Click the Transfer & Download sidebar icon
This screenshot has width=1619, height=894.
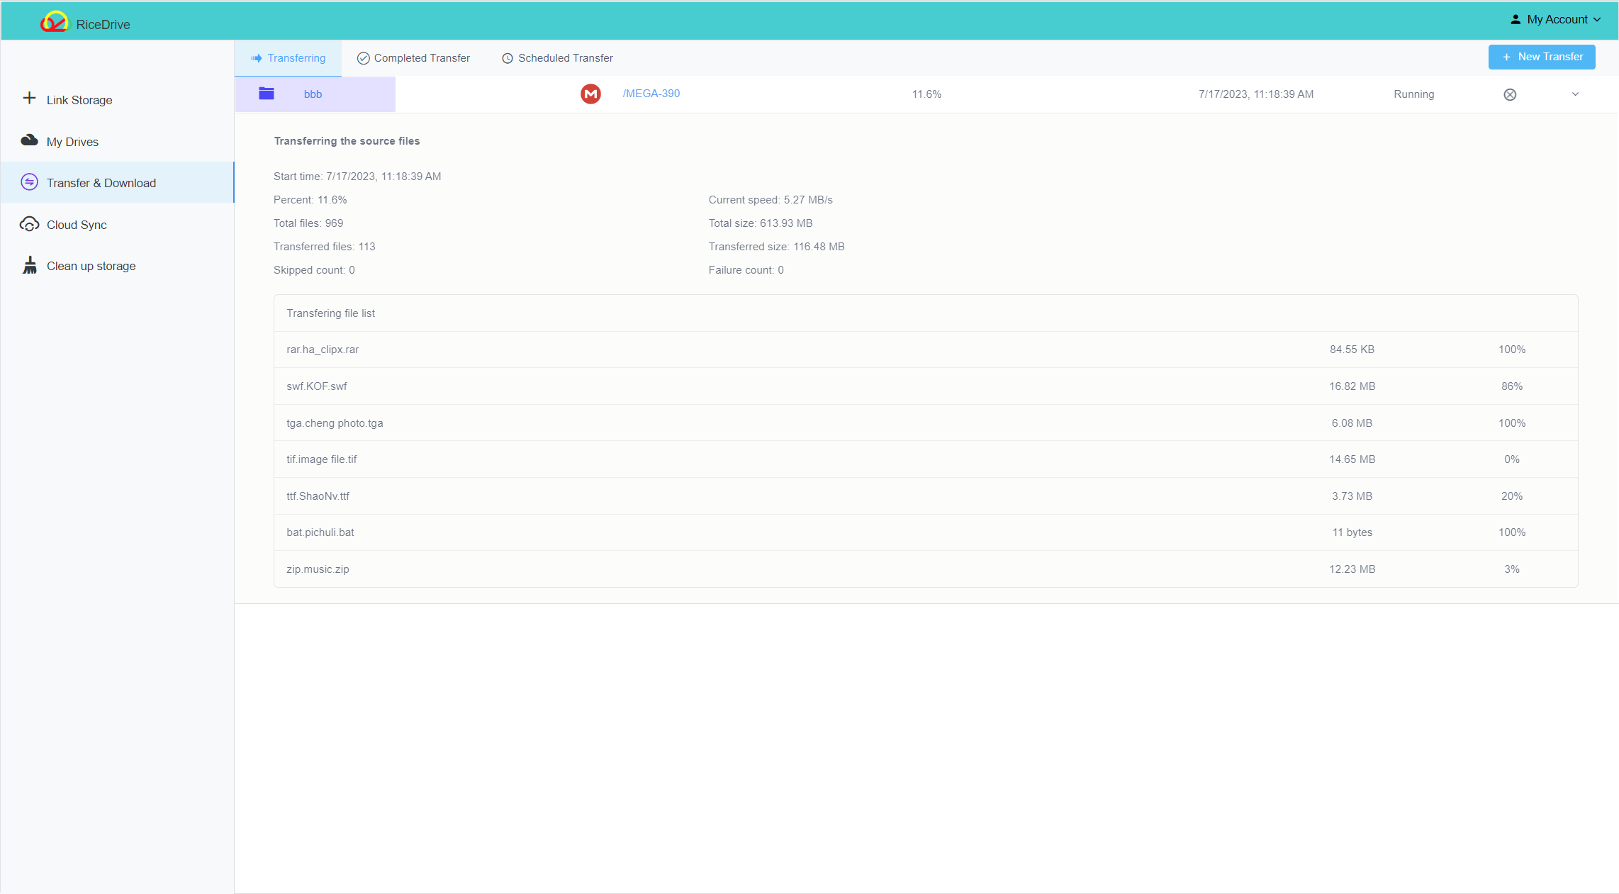tap(30, 183)
